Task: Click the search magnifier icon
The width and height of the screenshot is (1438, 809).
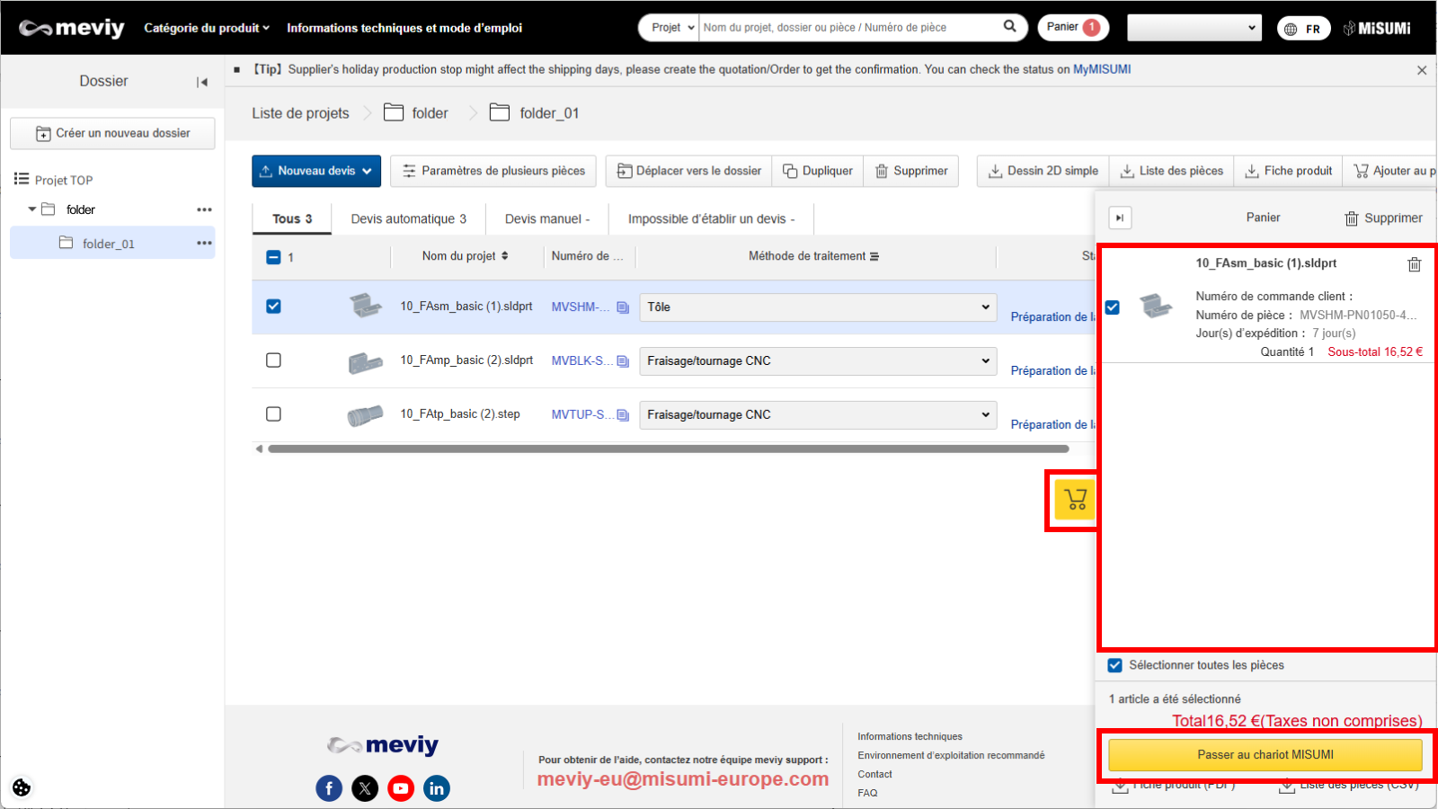Action: point(1009,27)
